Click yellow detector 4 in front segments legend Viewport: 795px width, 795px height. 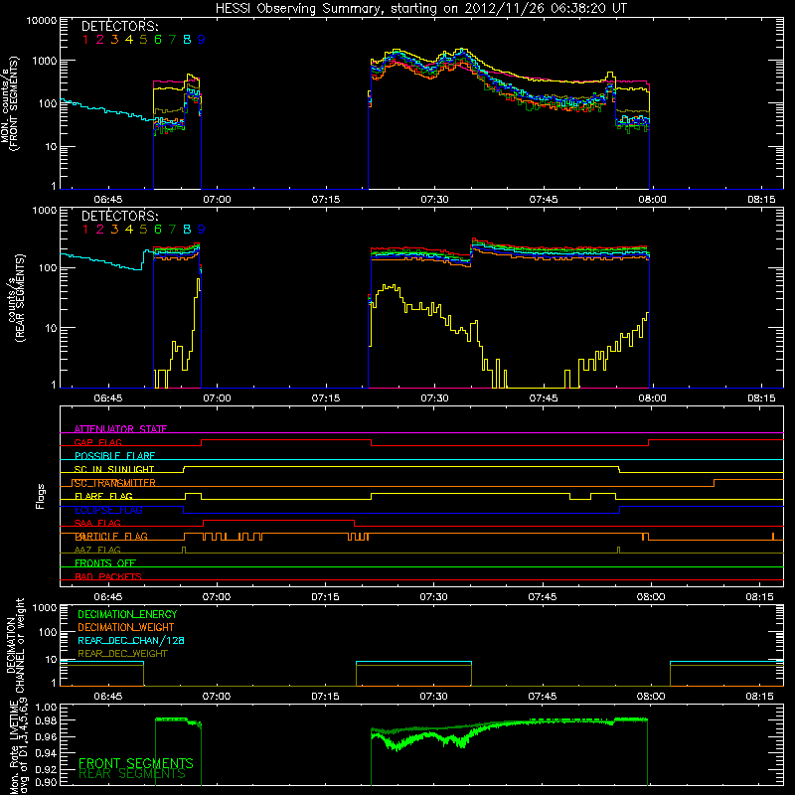click(x=129, y=40)
